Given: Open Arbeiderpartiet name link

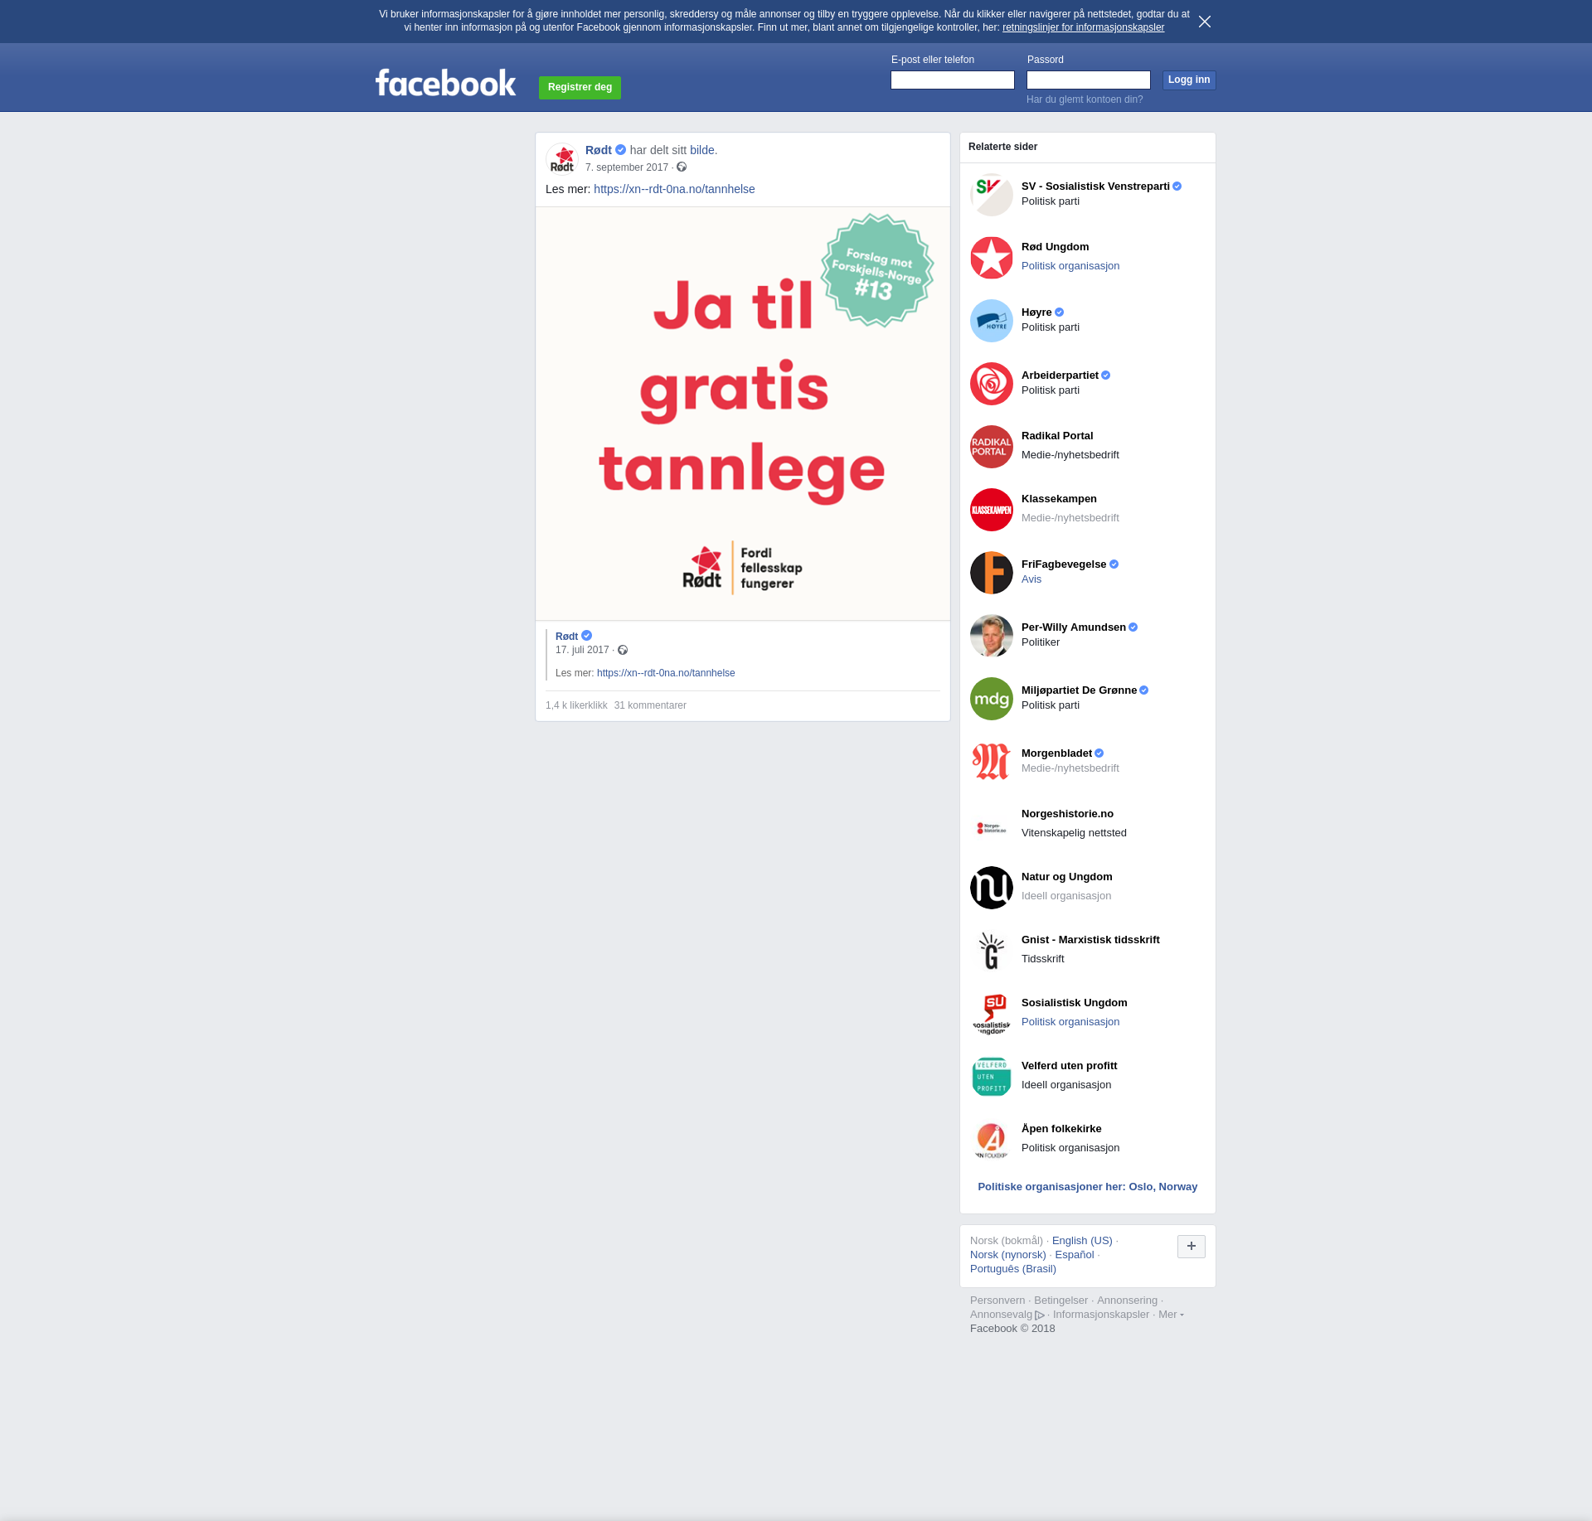Looking at the screenshot, I should pos(1060,375).
